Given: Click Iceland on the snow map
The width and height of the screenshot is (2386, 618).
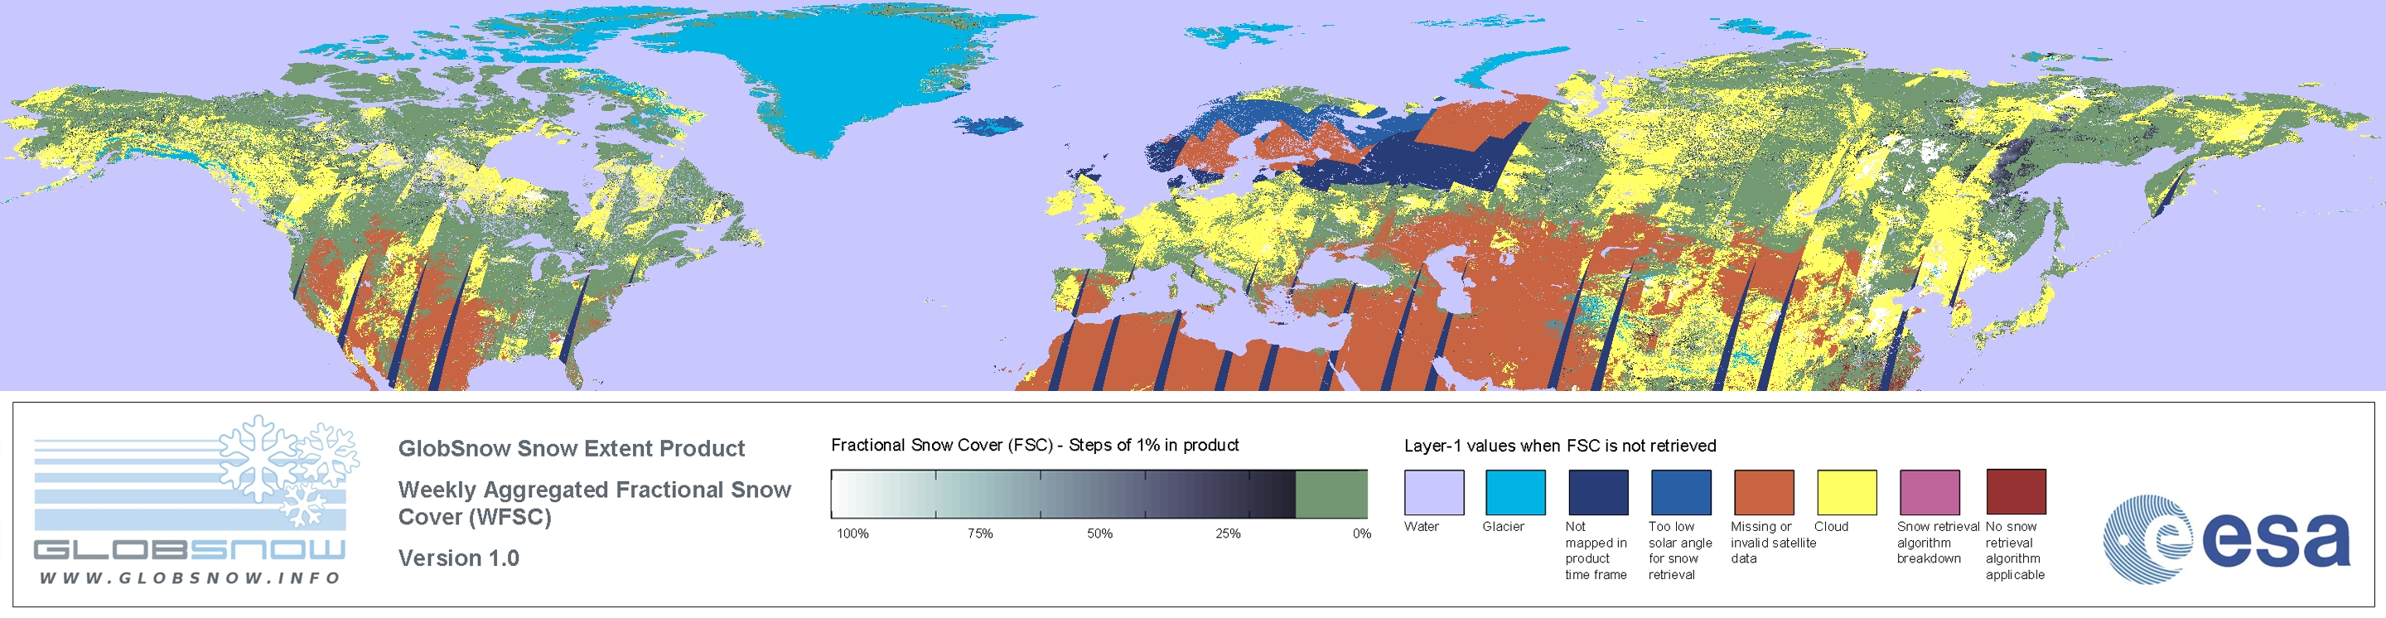Looking at the screenshot, I should click(x=989, y=124).
